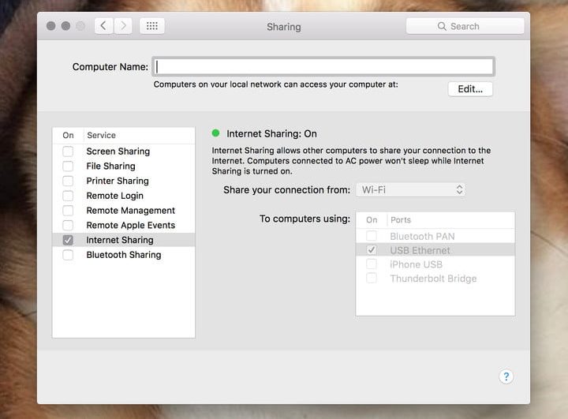Image resolution: width=568 pixels, height=419 pixels.
Task: Open the Share your connection from dropdown
Action: (410, 189)
